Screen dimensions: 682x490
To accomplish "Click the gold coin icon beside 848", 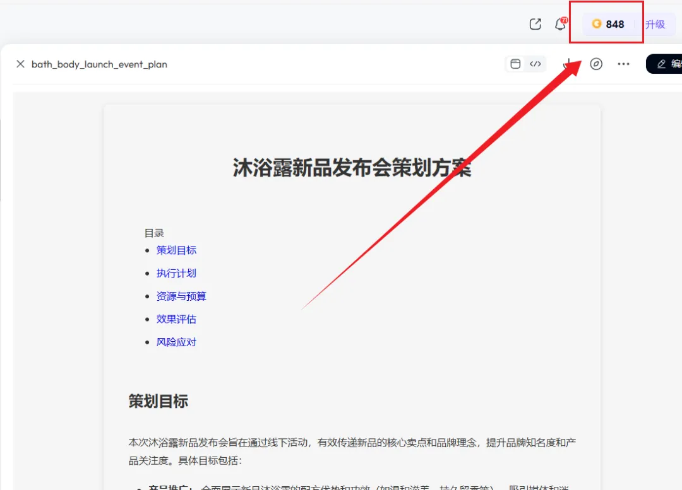I will coord(597,24).
